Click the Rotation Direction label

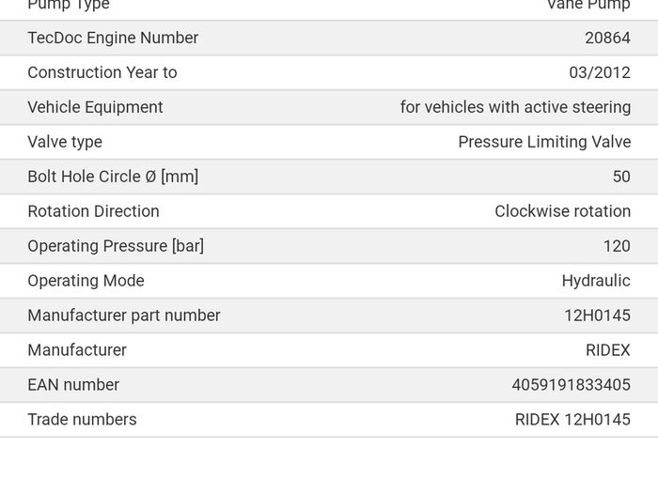pyautogui.click(x=94, y=211)
